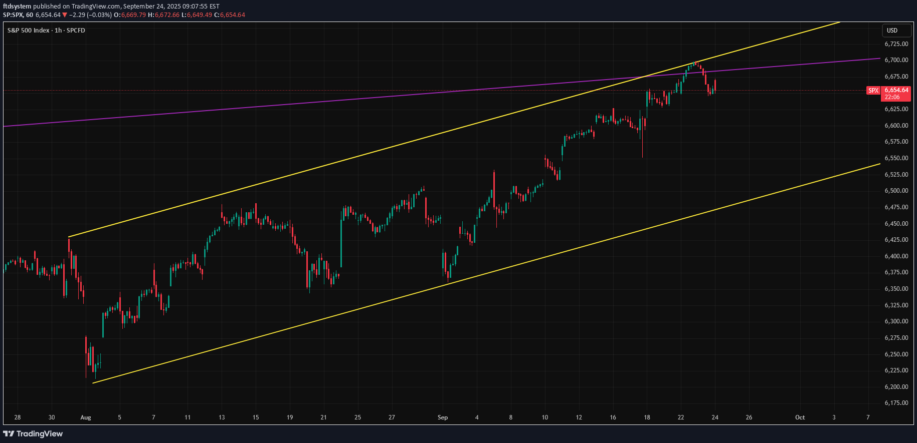The width and height of the screenshot is (917, 443).
Task: Click date 24 on the time axis
Action: pos(715,417)
